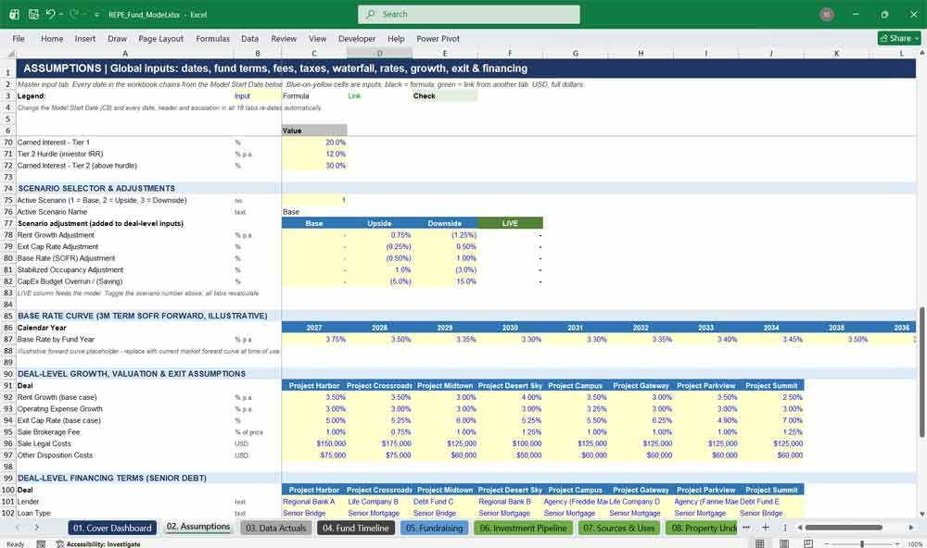The image size is (927, 548).
Task: Click the horizontal scrollbar right arrow
Action: (x=910, y=528)
